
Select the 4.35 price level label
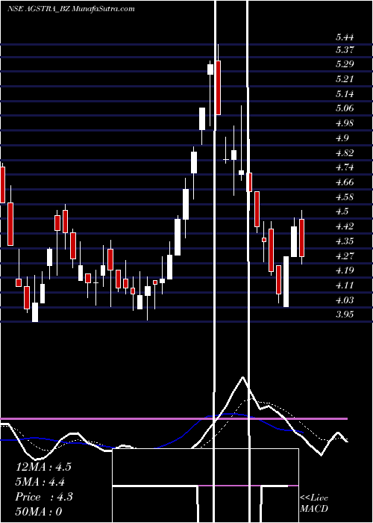coord(345,241)
